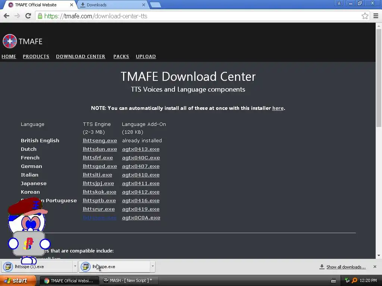The image size is (382, 286).
Task: Click Chrome icon in taskbar
Action: [47, 281]
